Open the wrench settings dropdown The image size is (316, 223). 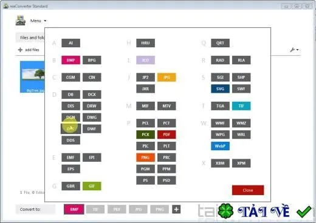(x=294, y=50)
